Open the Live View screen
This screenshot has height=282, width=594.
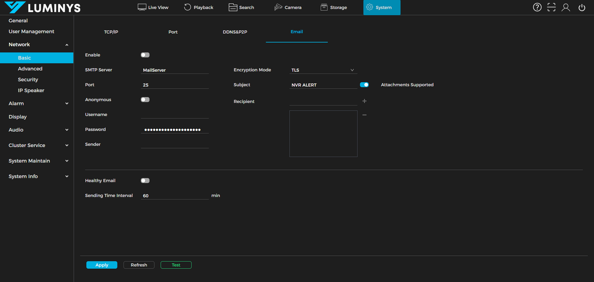[153, 7]
